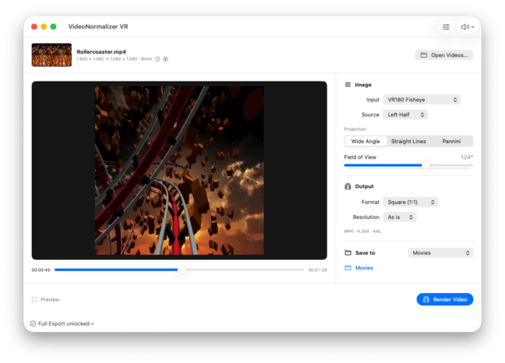Open the blue Movies folder link
505x363 pixels.
click(x=364, y=268)
